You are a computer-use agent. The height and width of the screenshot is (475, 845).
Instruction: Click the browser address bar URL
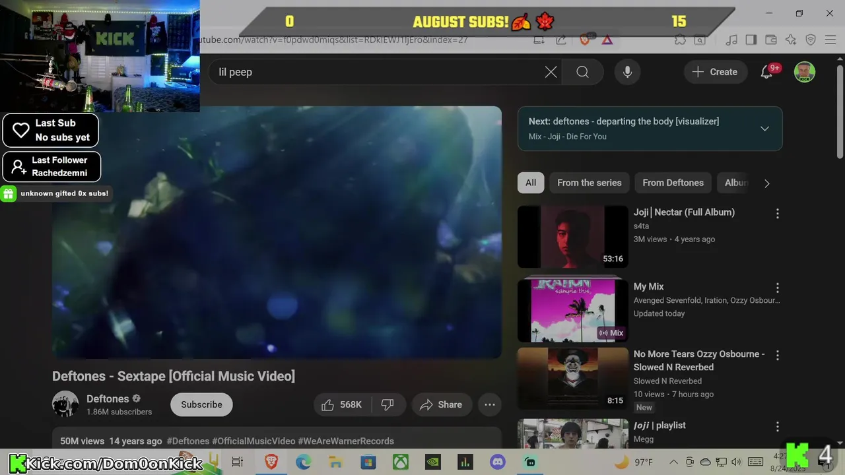click(x=333, y=40)
